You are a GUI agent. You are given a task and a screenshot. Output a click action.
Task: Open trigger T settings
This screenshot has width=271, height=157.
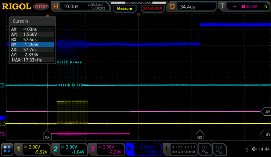222,6
